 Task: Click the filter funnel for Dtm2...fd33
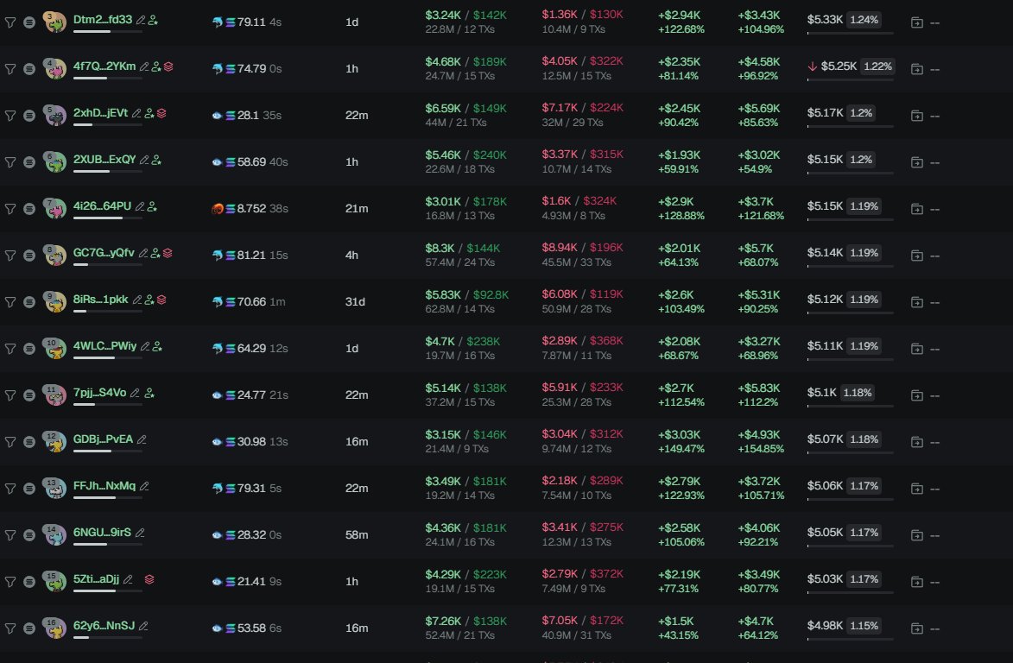pos(10,22)
